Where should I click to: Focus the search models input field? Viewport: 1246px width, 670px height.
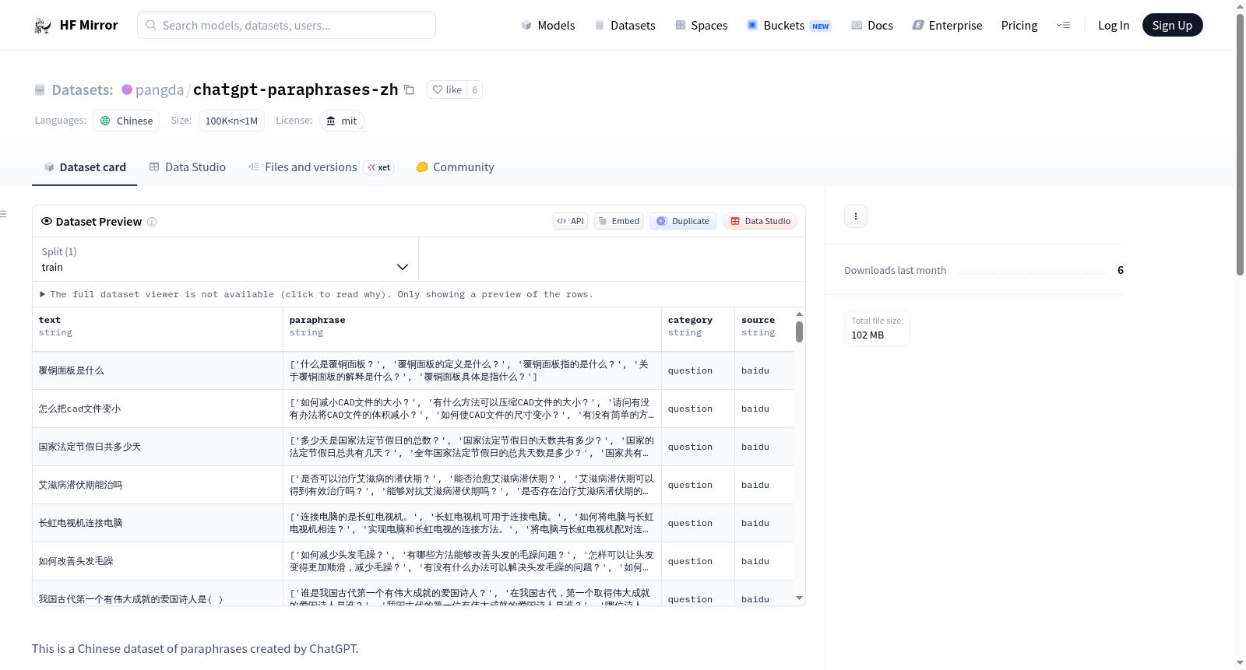point(287,25)
